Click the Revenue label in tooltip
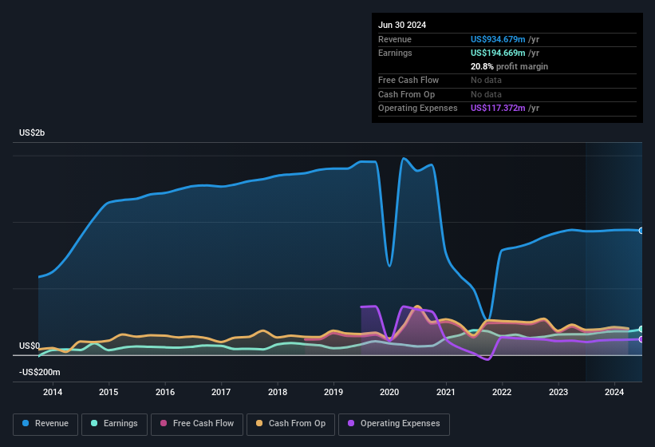 [395, 39]
